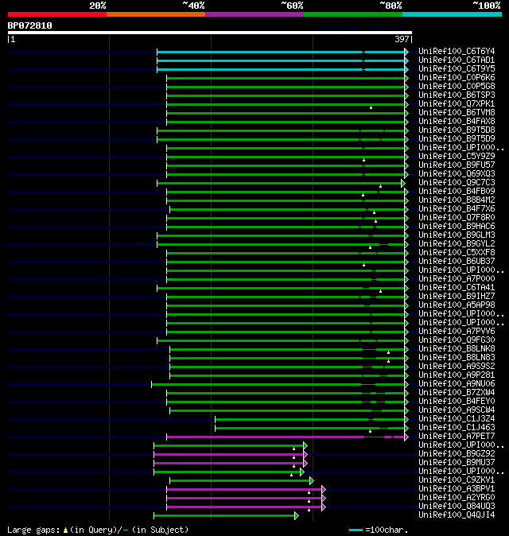Select the UniRef100_A9SCW4 label
The image size is (509, 536).
(457, 410)
